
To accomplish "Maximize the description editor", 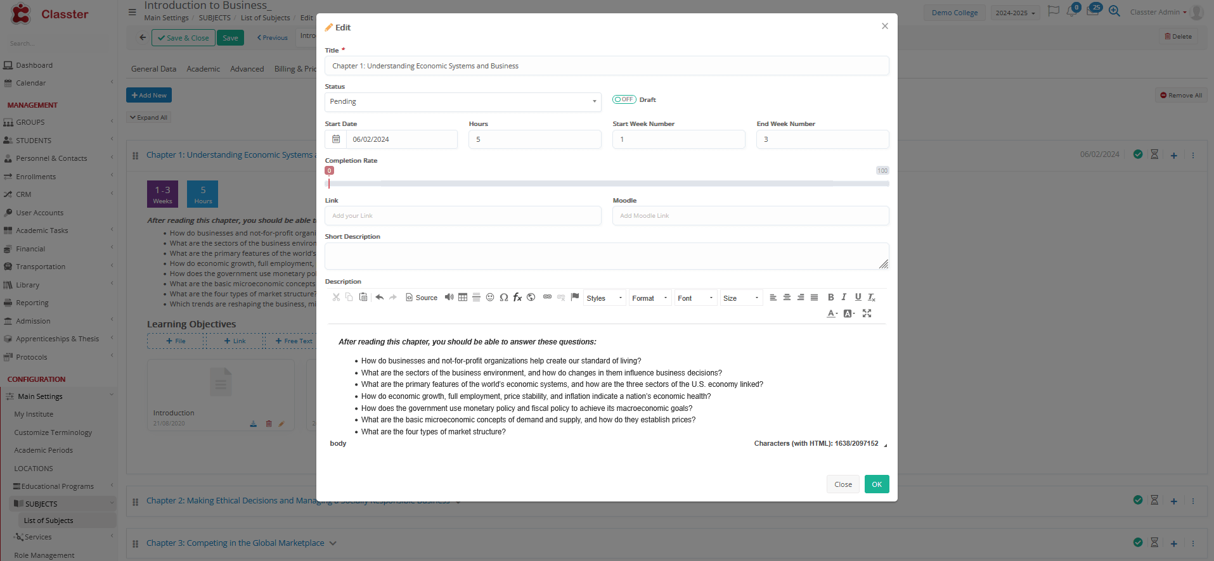I will tap(867, 313).
